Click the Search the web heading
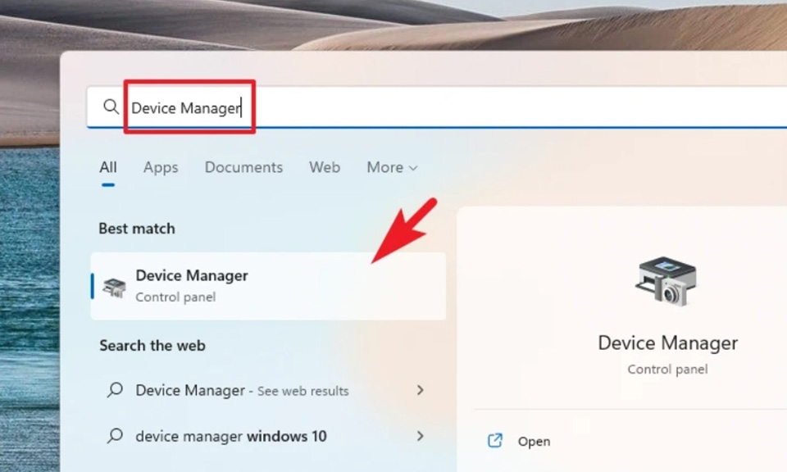The image size is (787, 472). point(152,346)
